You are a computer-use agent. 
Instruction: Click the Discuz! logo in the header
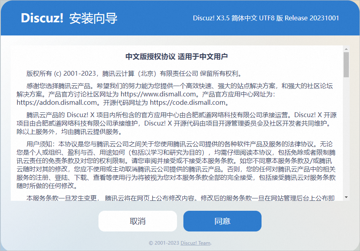click(x=42, y=18)
